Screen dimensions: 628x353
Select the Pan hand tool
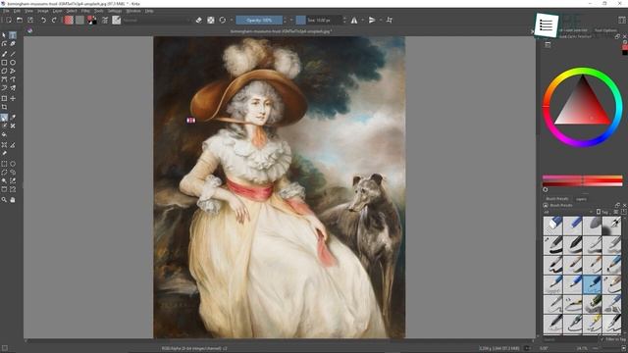13,199
